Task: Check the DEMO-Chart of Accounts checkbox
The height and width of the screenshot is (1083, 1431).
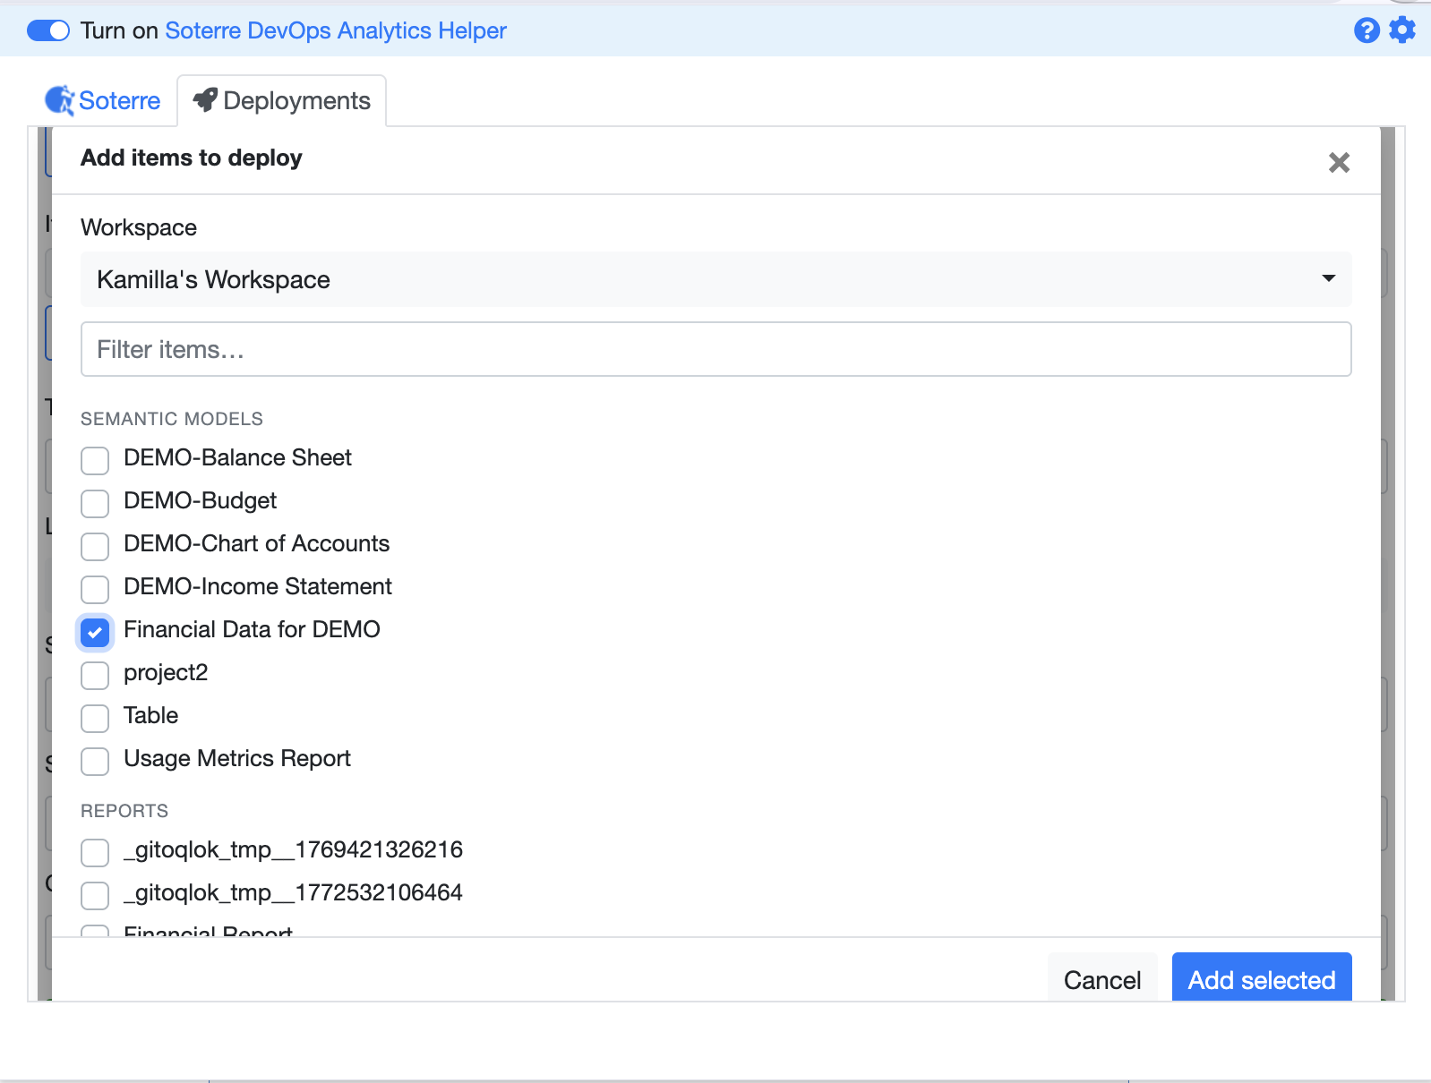Action: (95, 546)
